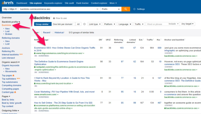The width and height of the screenshot is (201, 114).
Task: Click fire icon next to Content gap
Action: click(x=15, y=92)
